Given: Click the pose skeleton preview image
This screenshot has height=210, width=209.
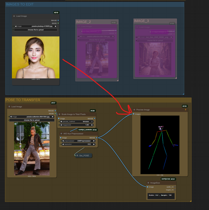Looking at the screenshot, I should point(160,145).
